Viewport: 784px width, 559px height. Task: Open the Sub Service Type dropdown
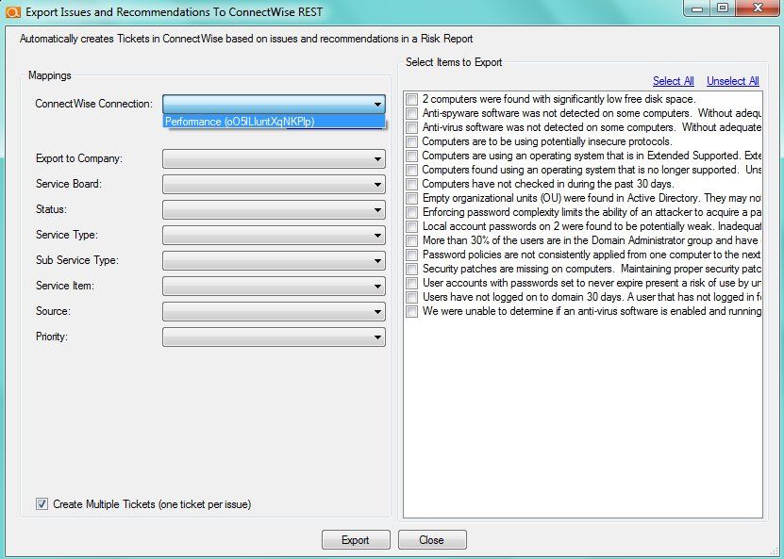pyautogui.click(x=274, y=261)
